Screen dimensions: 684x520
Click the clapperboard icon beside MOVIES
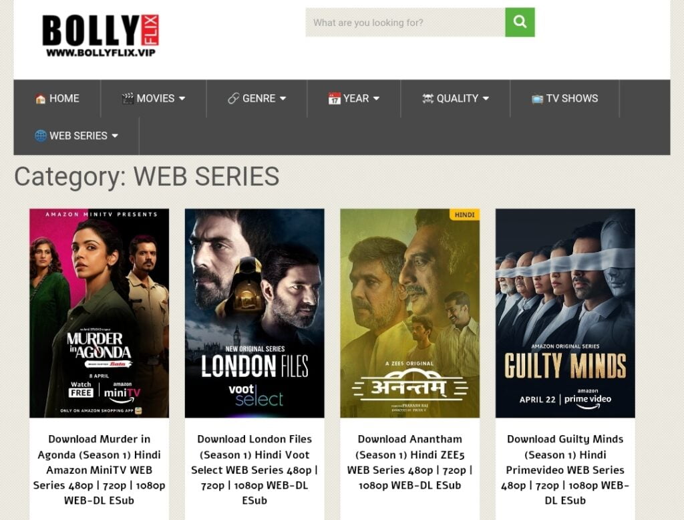[x=128, y=99]
